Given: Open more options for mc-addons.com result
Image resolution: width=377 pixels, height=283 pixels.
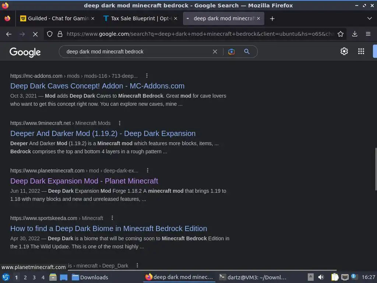Looking at the screenshot, I should coord(147,76).
